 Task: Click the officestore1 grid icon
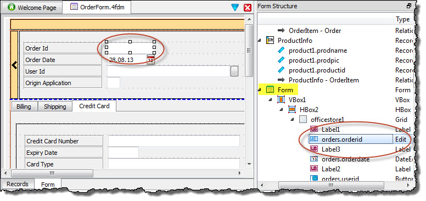click(x=303, y=120)
